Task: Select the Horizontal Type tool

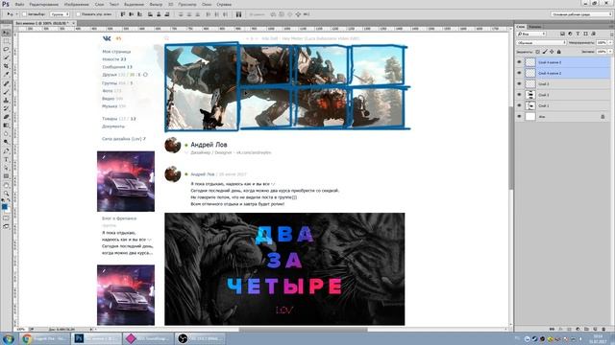Action: 6,160
